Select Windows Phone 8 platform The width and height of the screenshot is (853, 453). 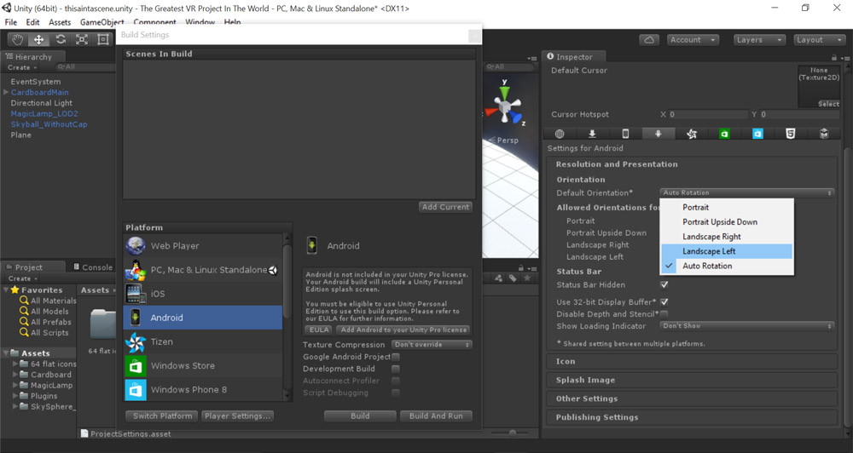[203, 389]
